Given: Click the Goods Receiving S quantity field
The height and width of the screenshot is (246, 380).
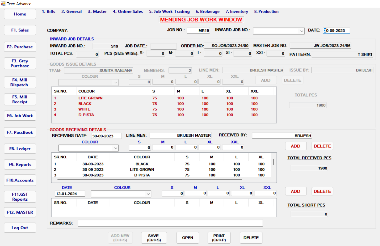Looking at the screenshot, I should [x=140, y=147].
